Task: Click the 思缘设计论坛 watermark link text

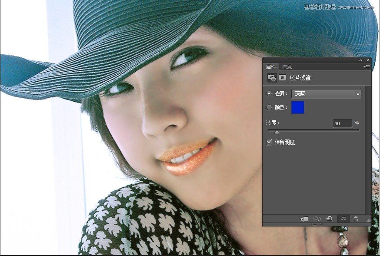Action: [x=320, y=6]
